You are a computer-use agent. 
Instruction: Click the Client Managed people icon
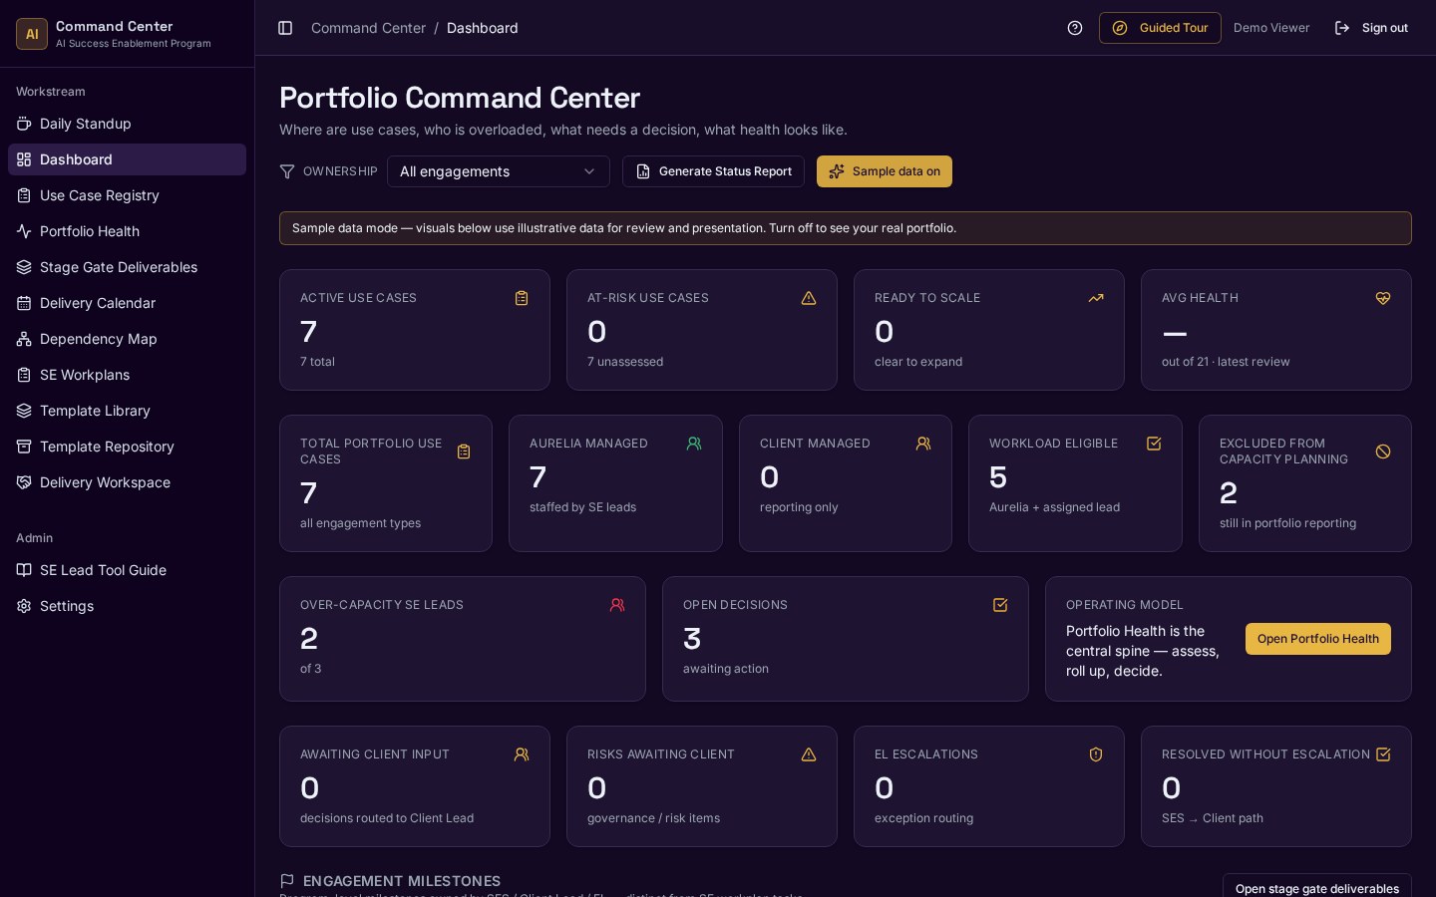pos(923,444)
